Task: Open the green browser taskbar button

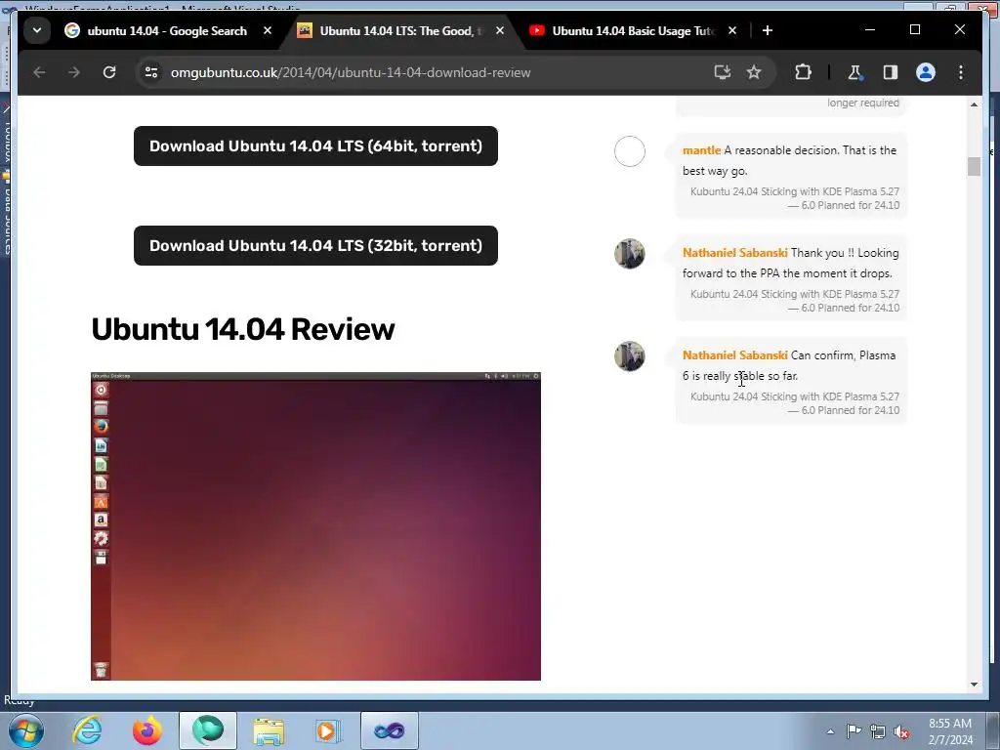Action: [208, 730]
